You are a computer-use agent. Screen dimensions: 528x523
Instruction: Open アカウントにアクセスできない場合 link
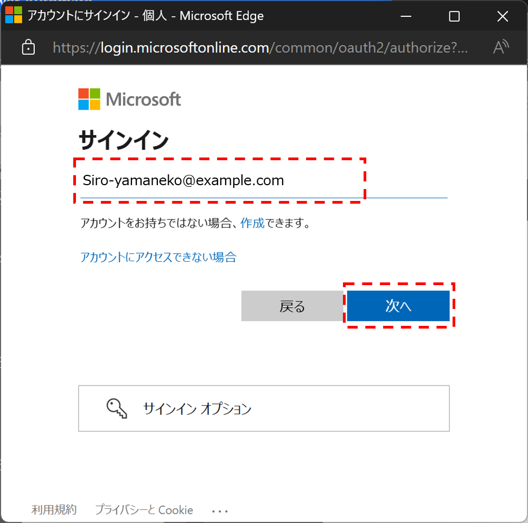click(158, 257)
